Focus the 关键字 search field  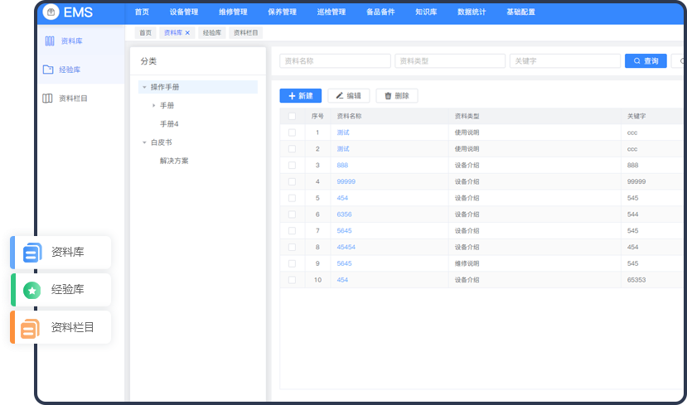pyautogui.click(x=565, y=60)
